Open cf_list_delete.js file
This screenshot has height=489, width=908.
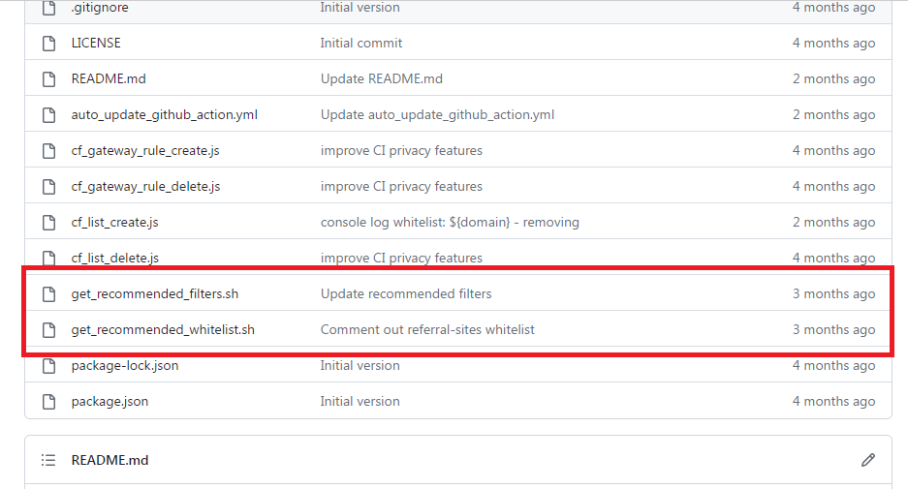point(114,259)
